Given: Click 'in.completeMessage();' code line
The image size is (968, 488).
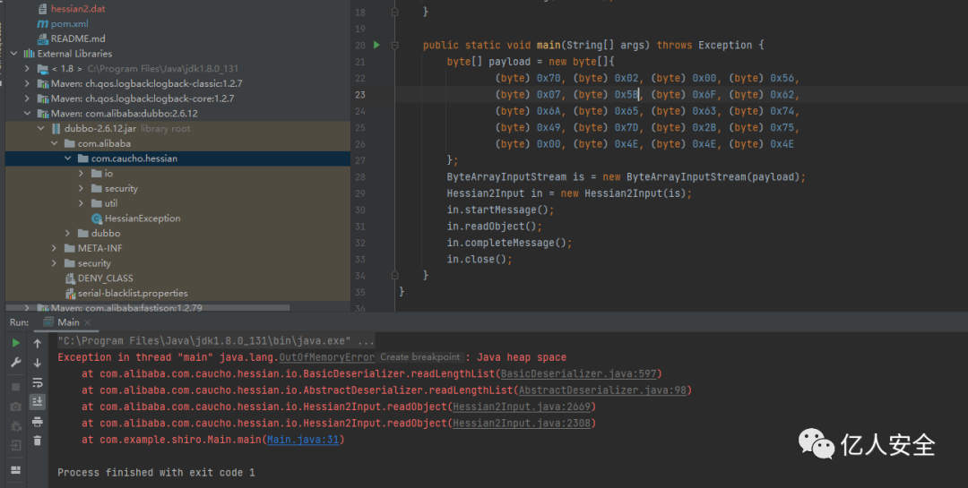Looking at the screenshot, I should click(x=509, y=243).
